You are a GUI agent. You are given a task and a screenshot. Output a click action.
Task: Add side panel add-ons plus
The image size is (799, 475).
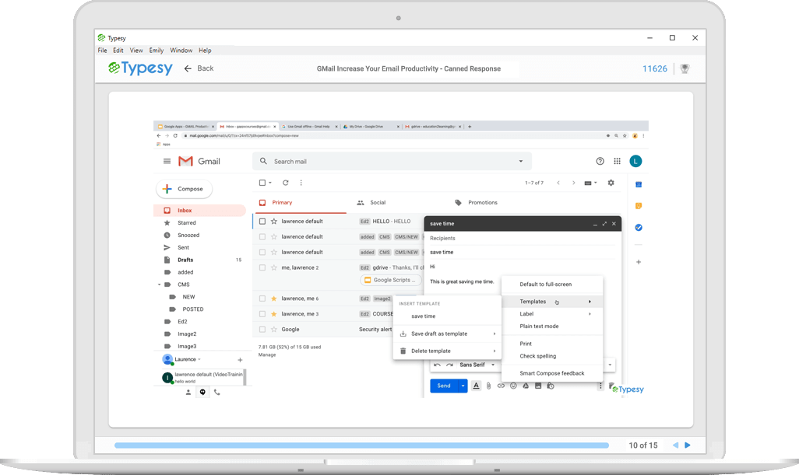(x=639, y=262)
